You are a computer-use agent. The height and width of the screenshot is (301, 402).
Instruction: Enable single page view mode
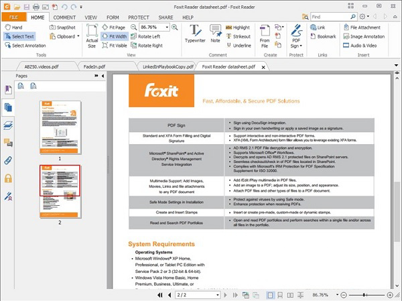270,295
